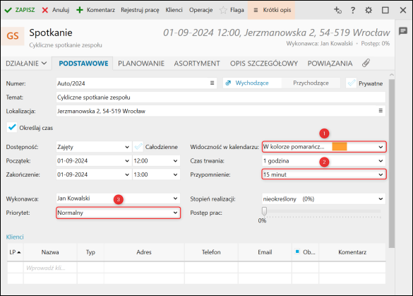This screenshot has width=413, height=296.
Task: Uncheck the Określaj czas checkbox
Action: (x=12, y=128)
